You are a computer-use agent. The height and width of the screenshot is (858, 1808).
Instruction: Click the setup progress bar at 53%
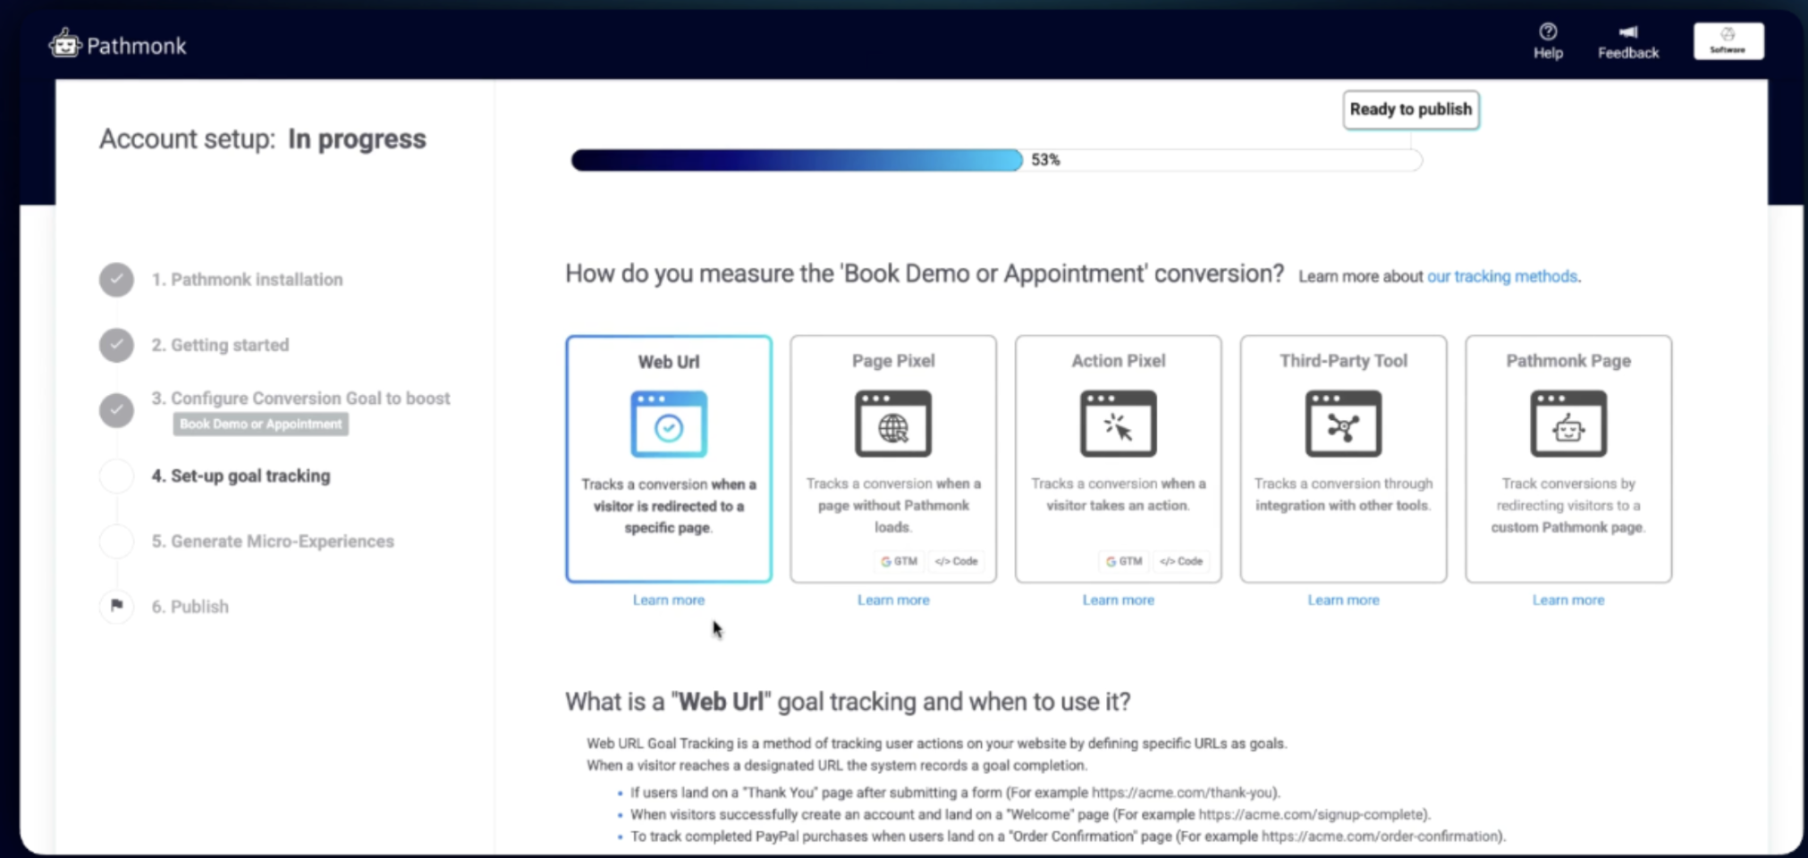coord(996,160)
